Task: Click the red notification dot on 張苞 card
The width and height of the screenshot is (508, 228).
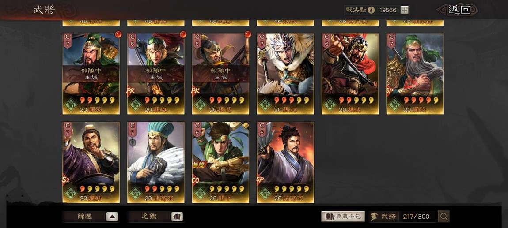Action: click(x=248, y=34)
